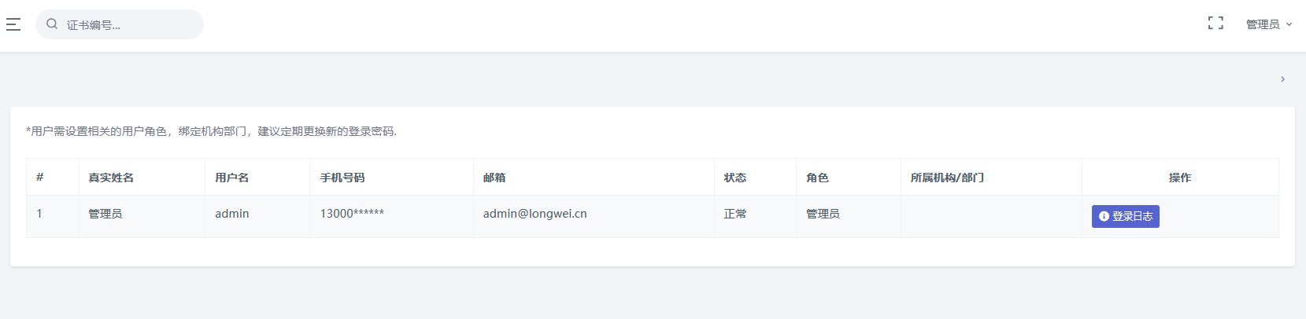
Task: Select the 真实姓名 column header
Action: click(x=111, y=178)
